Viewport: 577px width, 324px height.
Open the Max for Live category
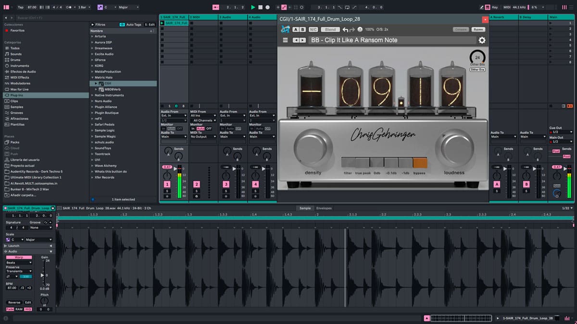pyautogui.click(x=19, y=89)
